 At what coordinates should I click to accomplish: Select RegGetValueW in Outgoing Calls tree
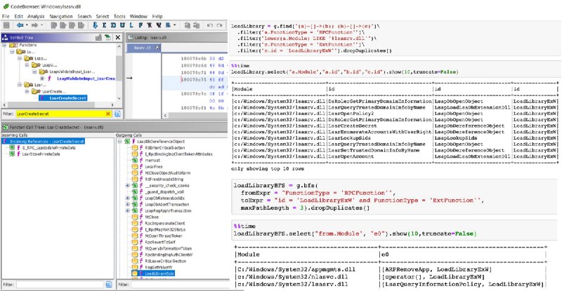point(159,267)
